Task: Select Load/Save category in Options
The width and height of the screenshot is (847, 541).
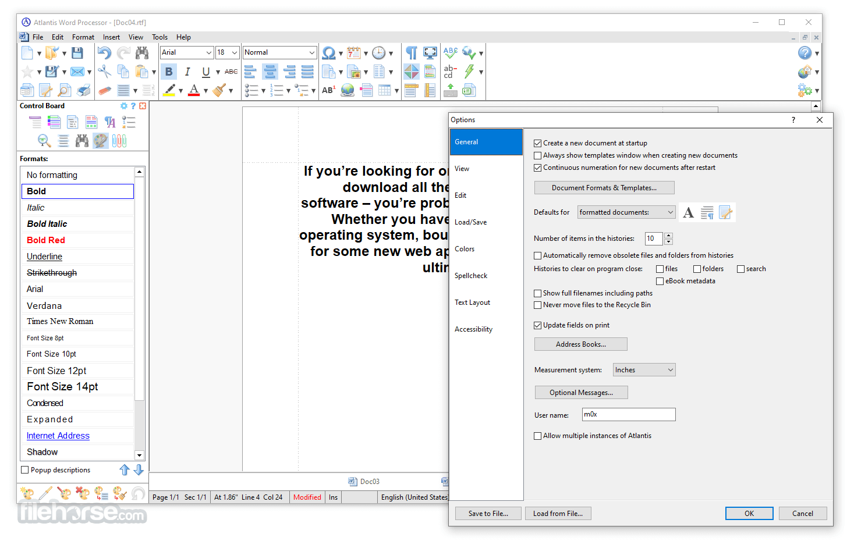Action: 486,222
